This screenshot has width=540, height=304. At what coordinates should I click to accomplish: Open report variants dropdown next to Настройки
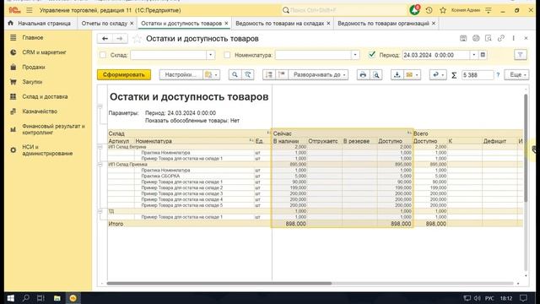click(212, 75)
